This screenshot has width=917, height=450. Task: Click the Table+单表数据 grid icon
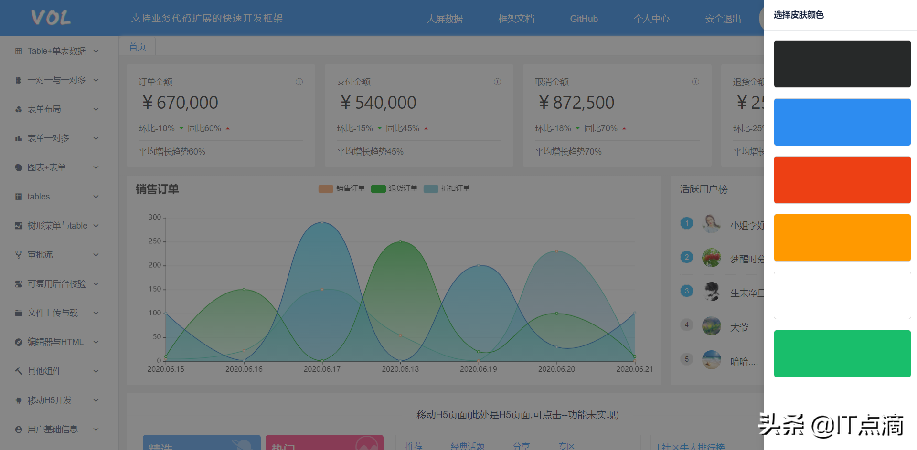coord(19,51)
